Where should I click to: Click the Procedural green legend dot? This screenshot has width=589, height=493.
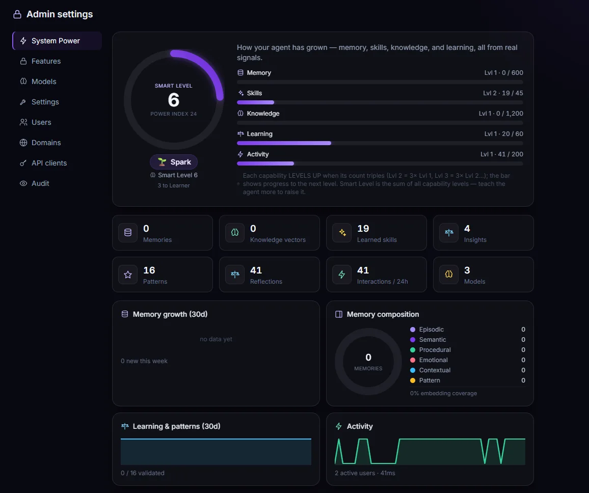[412, 349]
